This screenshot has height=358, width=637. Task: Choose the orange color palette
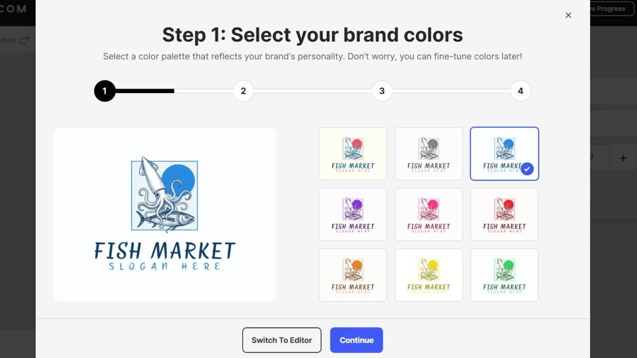(353, 275)
